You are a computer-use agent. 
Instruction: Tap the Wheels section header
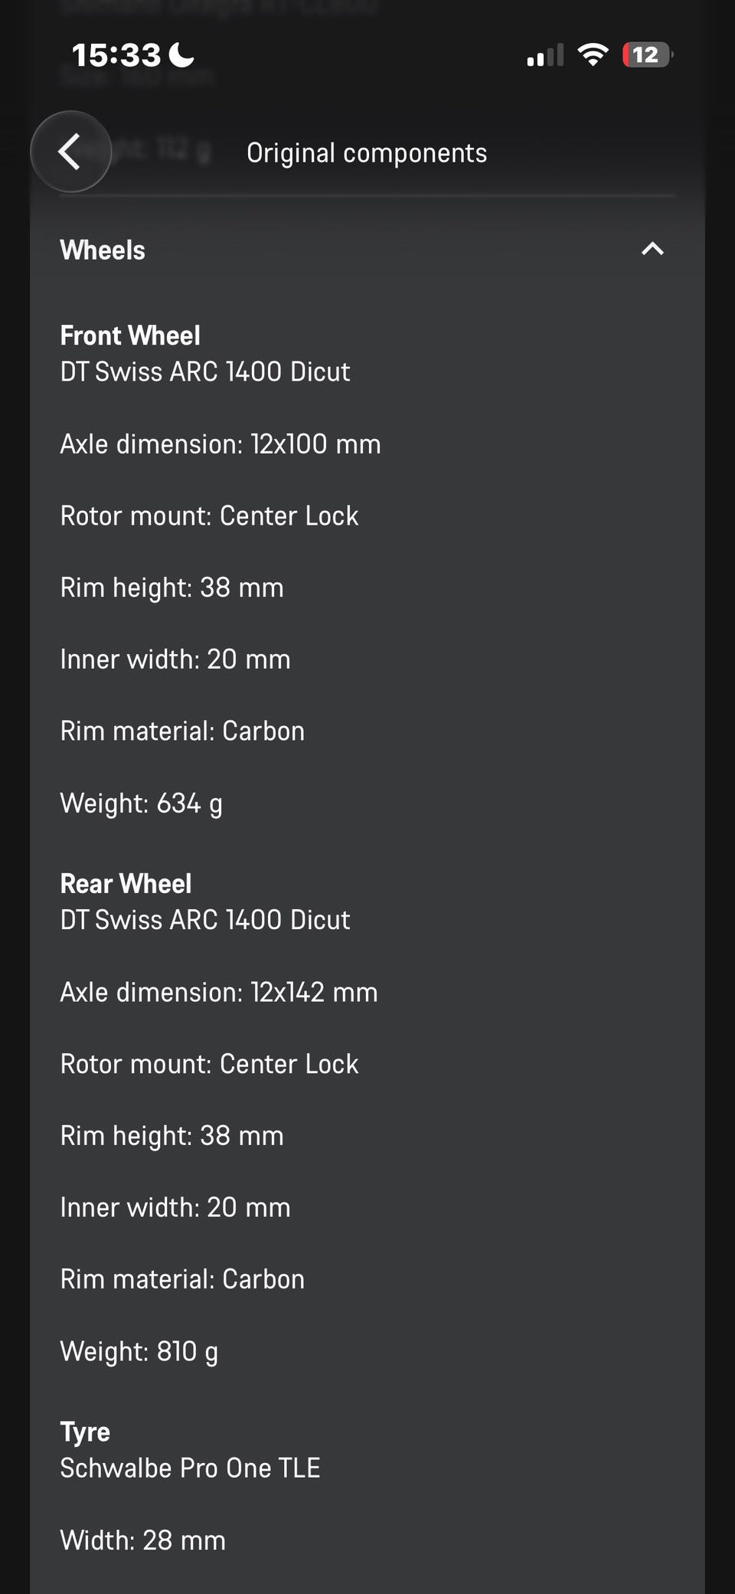(x=103, y=250)
